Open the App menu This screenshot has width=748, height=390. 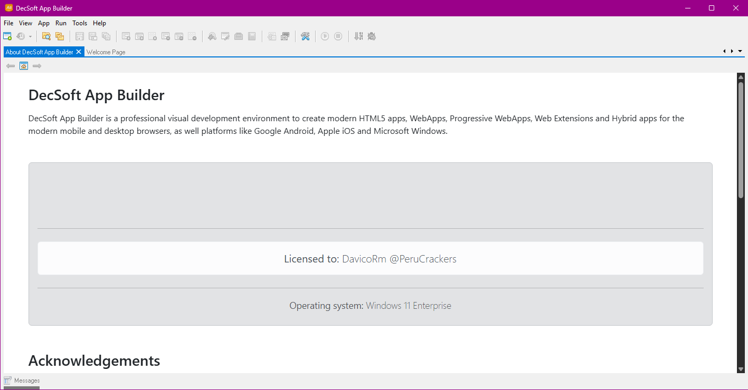point(44,23)
